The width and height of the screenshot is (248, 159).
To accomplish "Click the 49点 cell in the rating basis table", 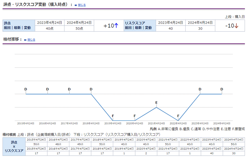I will [x=80, y=144].
